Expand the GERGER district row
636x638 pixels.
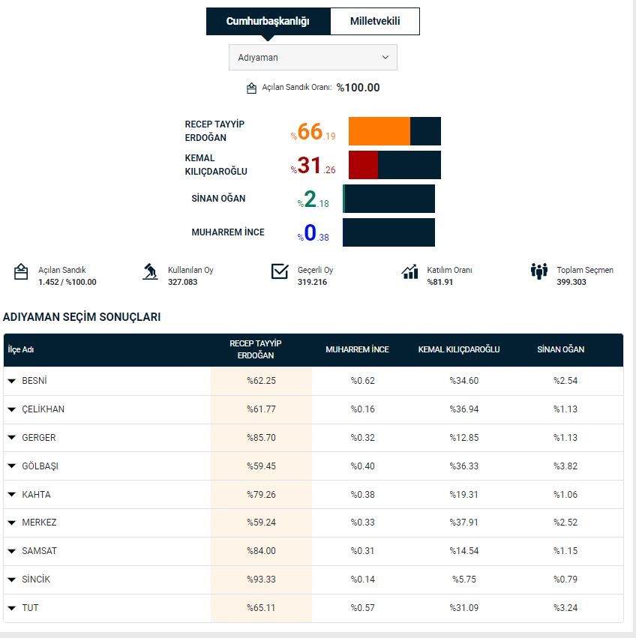(x=12, y=438)
